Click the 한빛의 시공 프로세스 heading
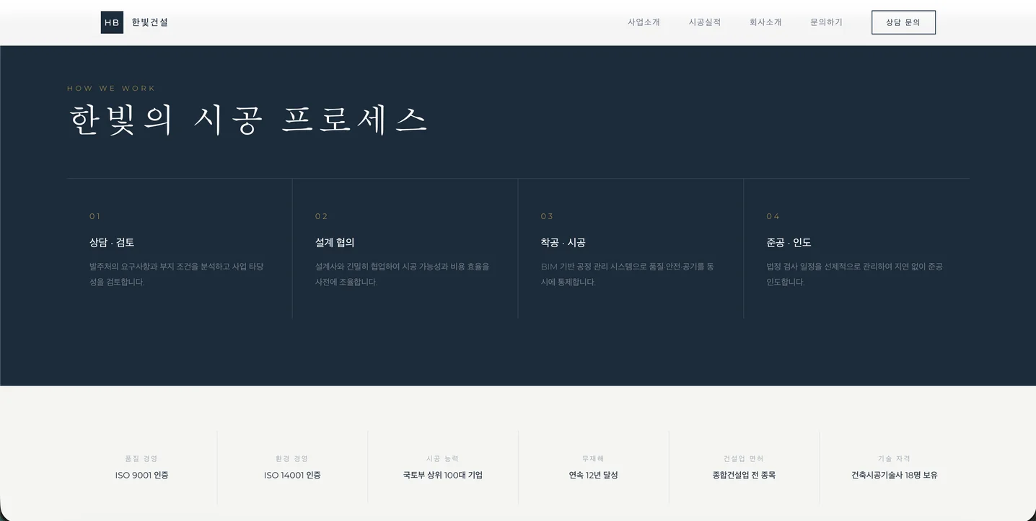This screenshot has height=521, width=1036. 247,119
